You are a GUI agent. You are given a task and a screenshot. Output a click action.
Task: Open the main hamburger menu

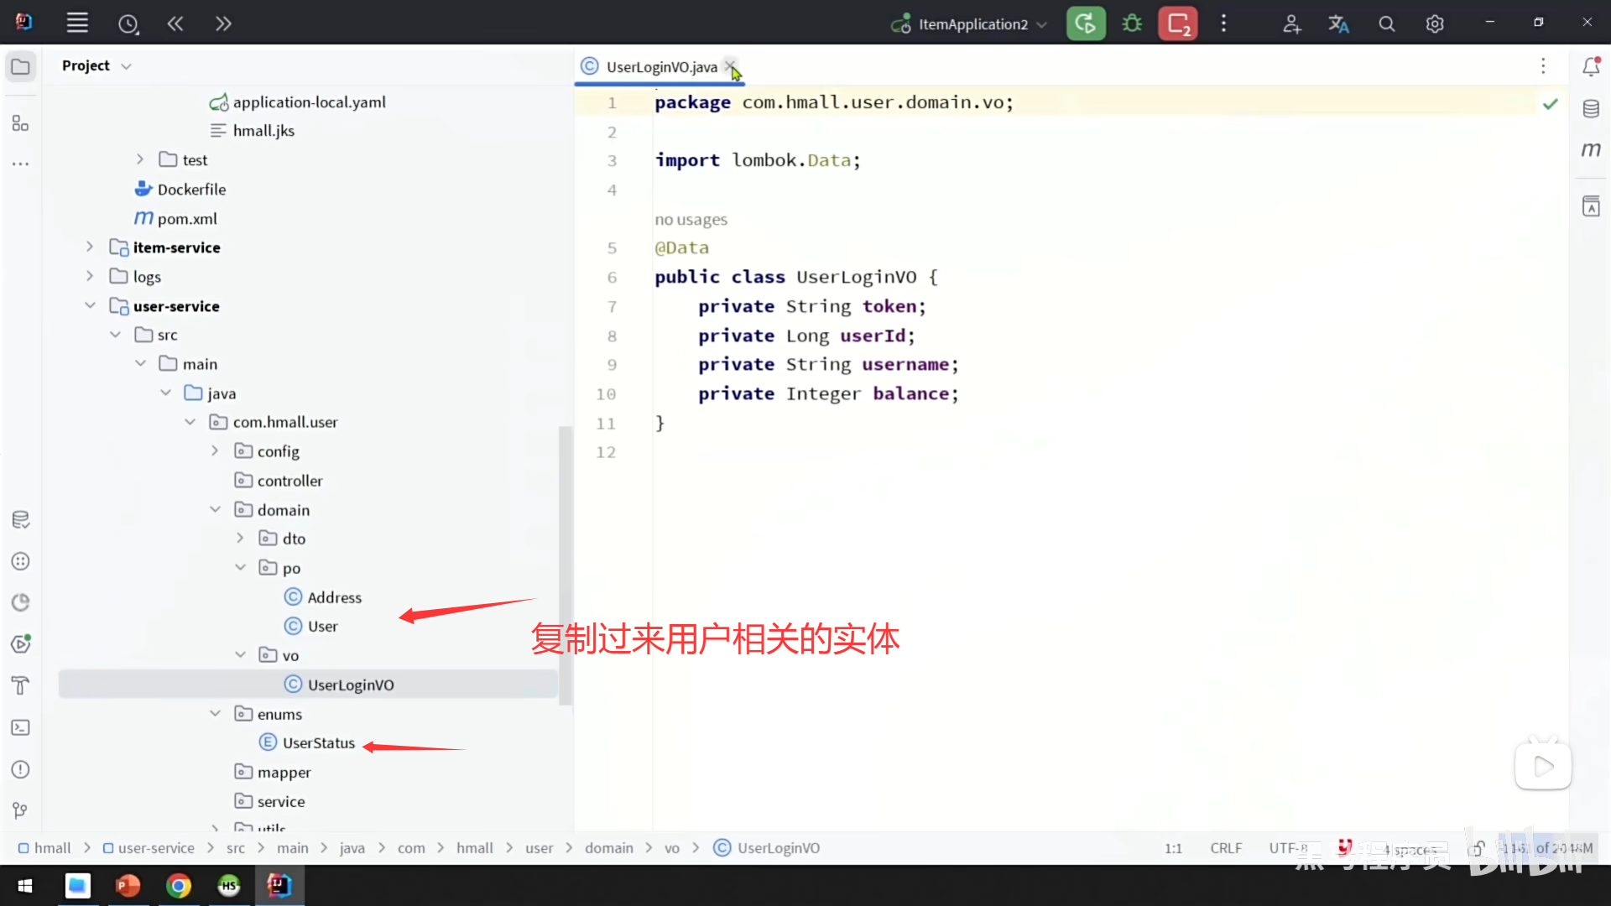point(77,23)
